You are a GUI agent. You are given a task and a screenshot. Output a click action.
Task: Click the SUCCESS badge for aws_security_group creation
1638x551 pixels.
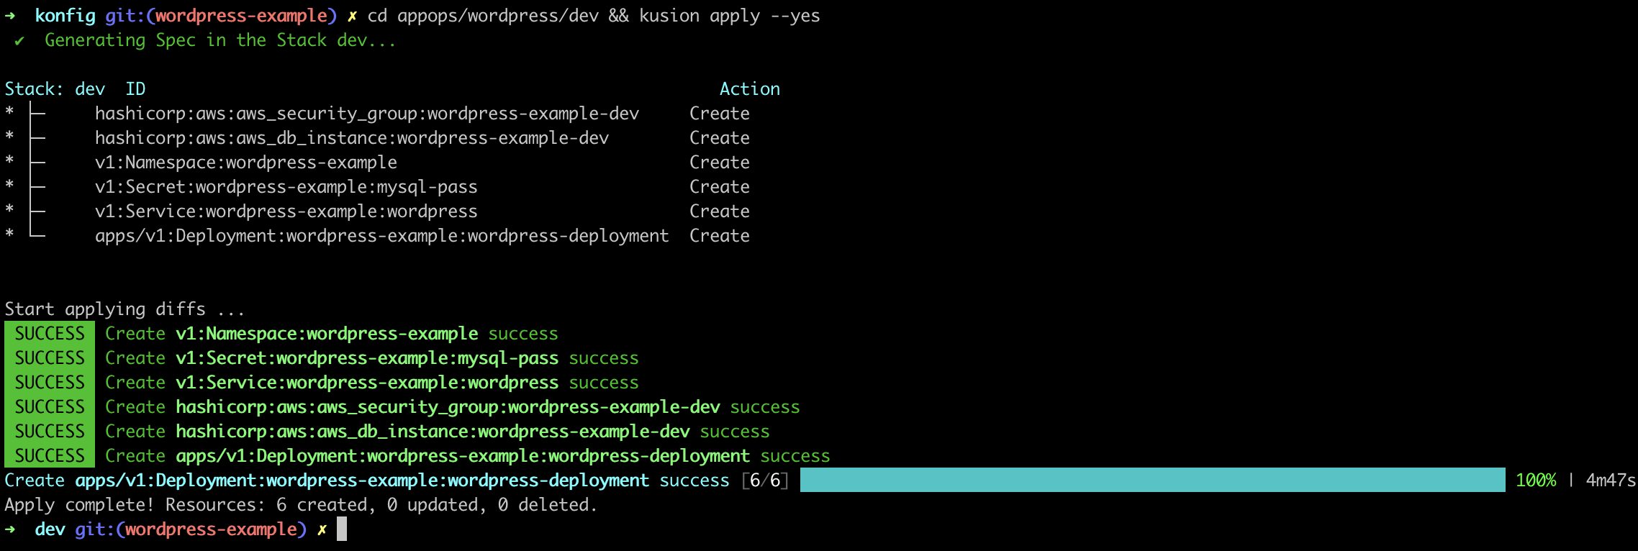click(50, 407)
